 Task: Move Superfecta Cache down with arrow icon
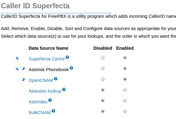[x=17, y=58]
